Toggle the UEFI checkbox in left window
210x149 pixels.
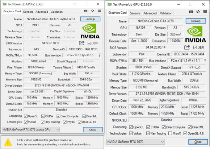(89, 43)
